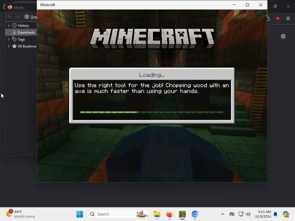Open Chromium browser from the taskbar

[x=195, y=214]
